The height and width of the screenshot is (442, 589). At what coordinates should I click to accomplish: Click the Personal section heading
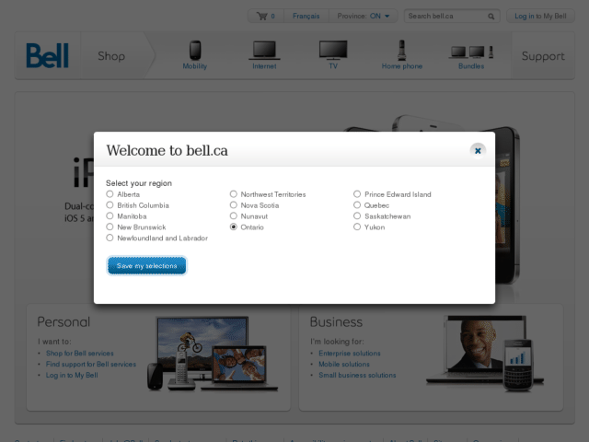coord(64,322)
